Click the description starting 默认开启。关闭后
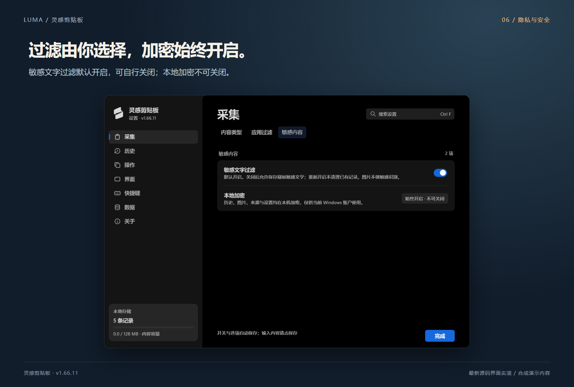This screenshot has width=574, height=387. pos(312,177)
